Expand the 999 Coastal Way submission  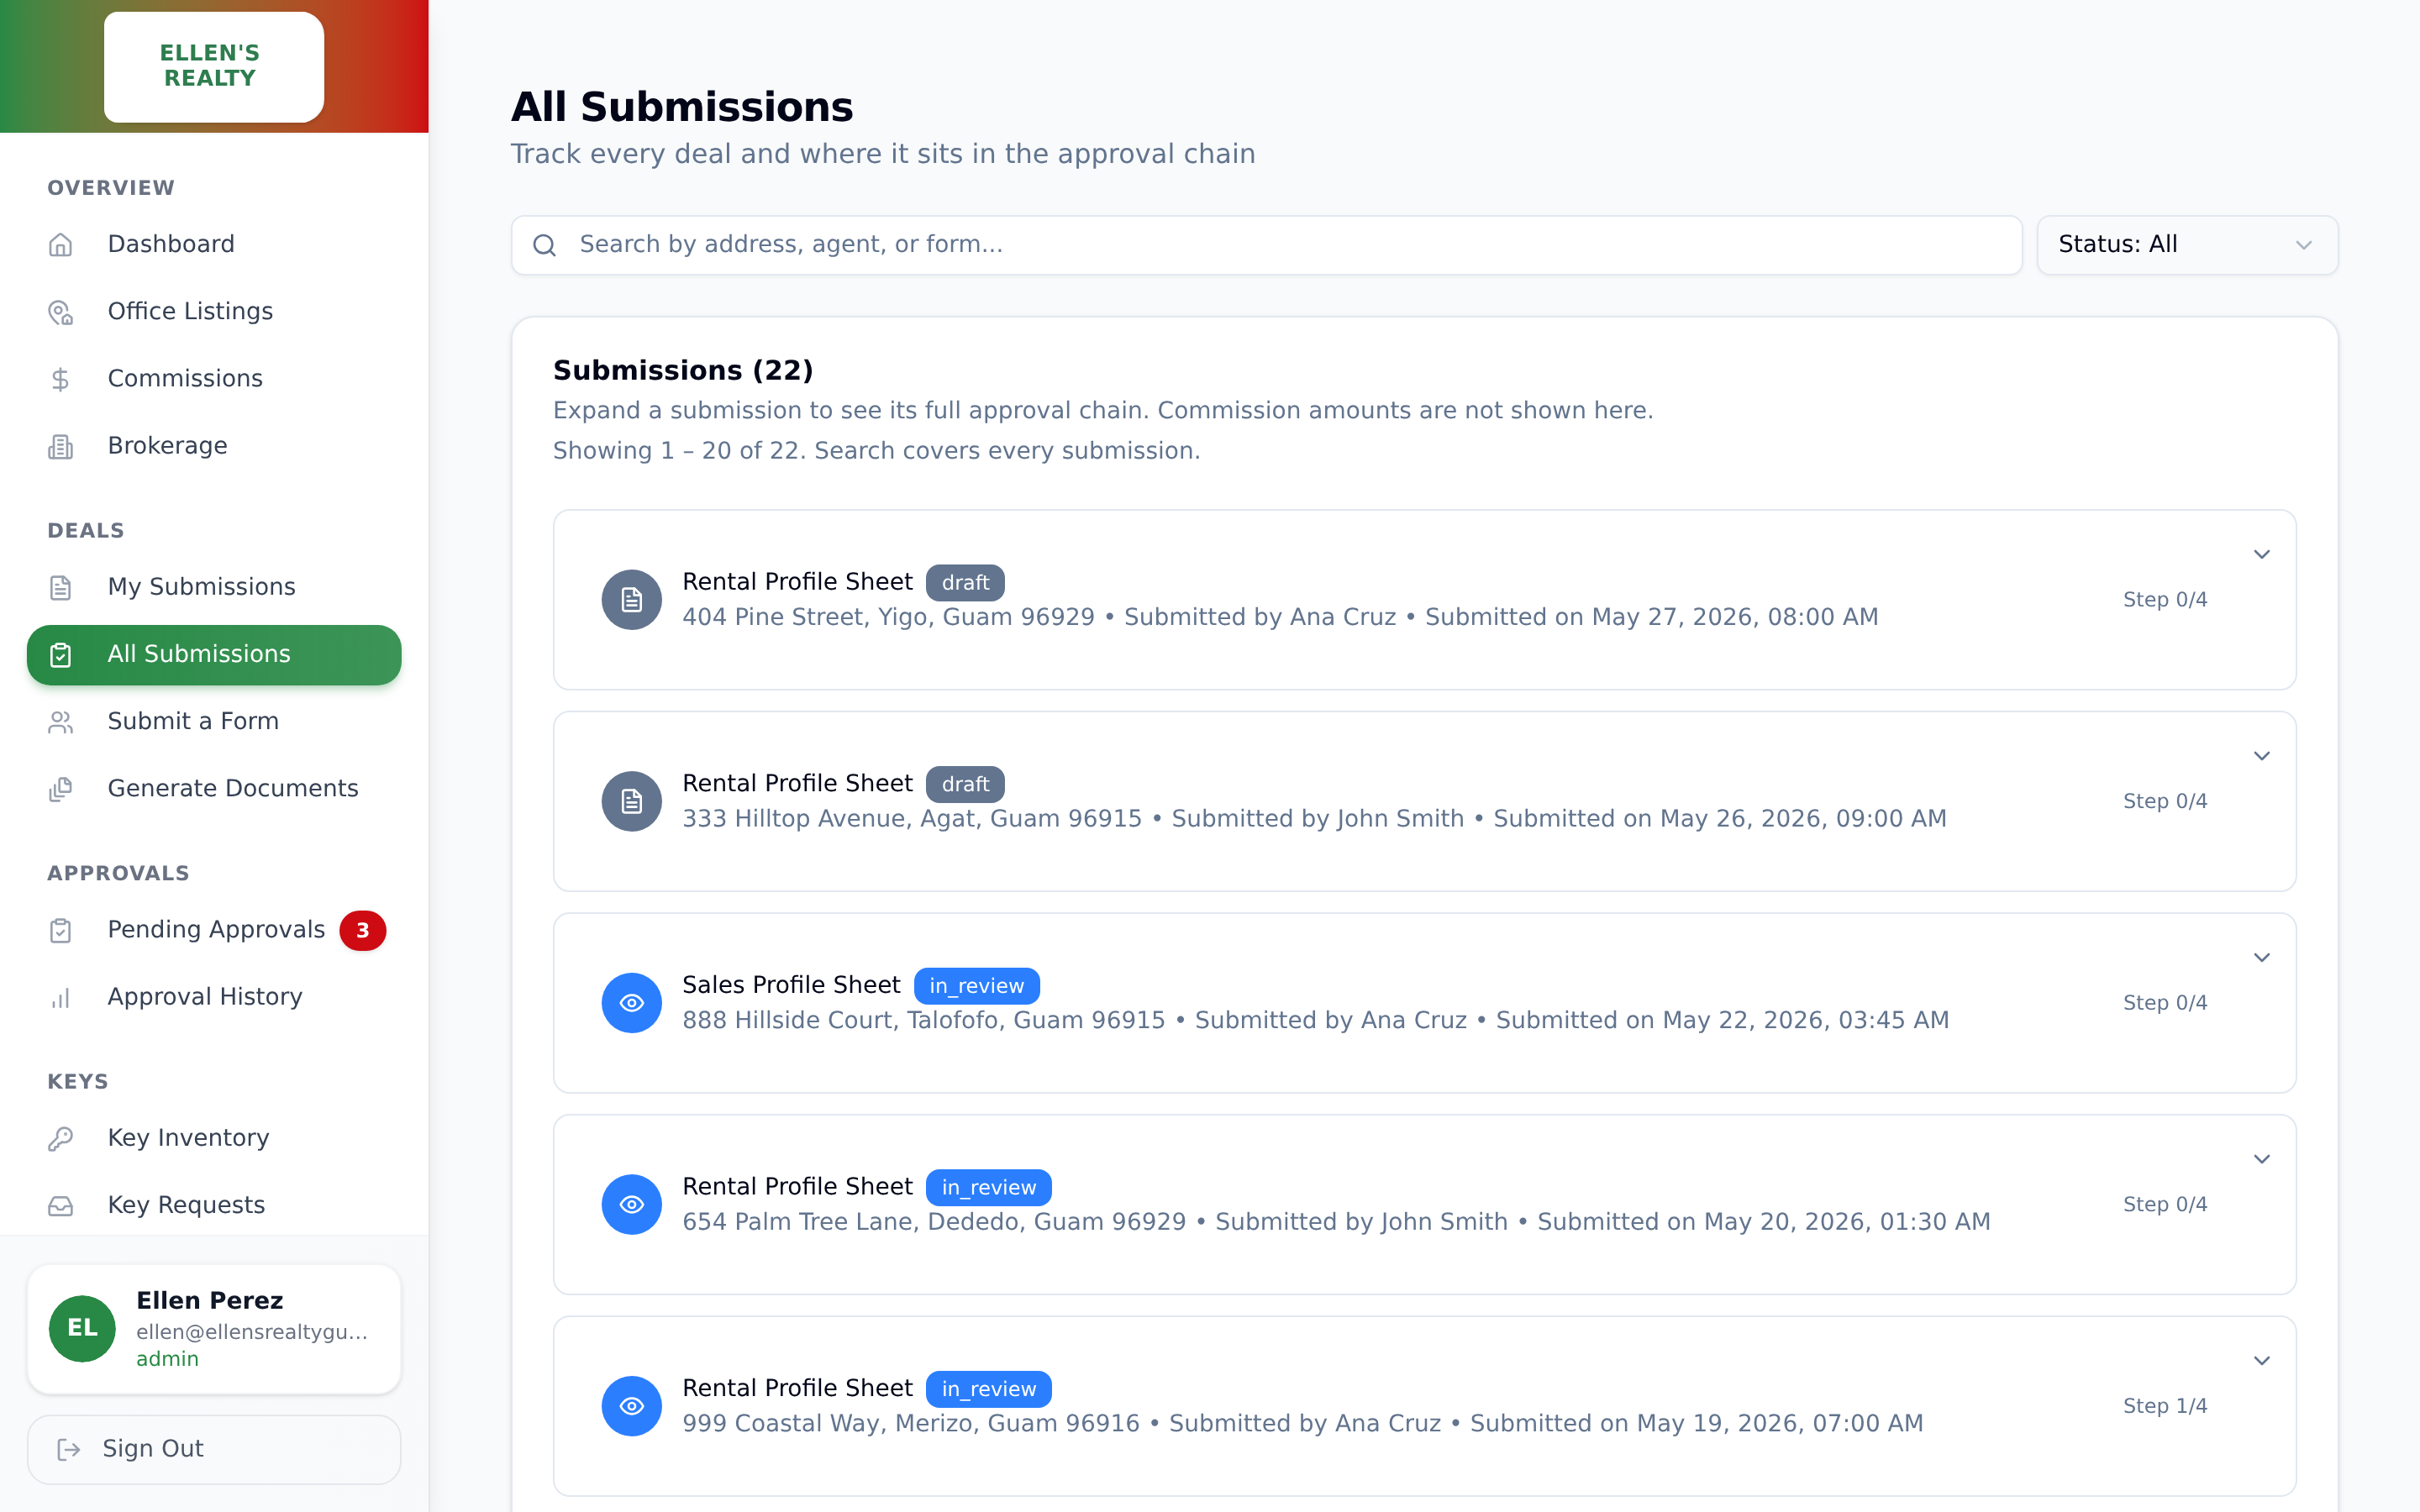click(2261, 1361)
